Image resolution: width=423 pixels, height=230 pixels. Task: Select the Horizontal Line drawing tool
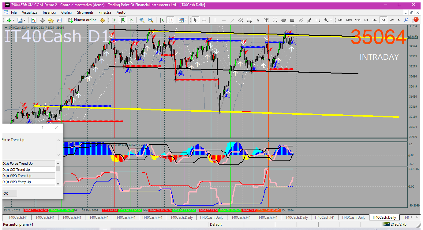(x=223, y=20)
